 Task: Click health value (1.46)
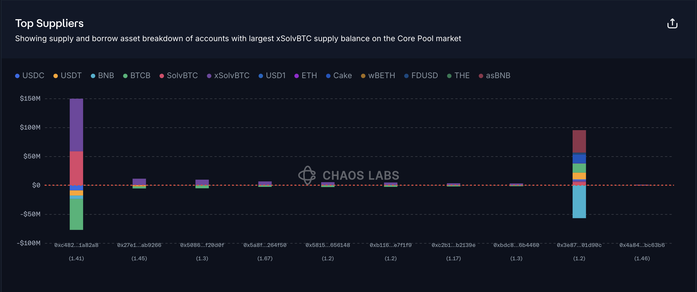pyautogui.click(x=642, y=258)
